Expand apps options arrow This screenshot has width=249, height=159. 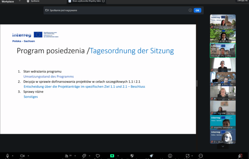point(192,156)
